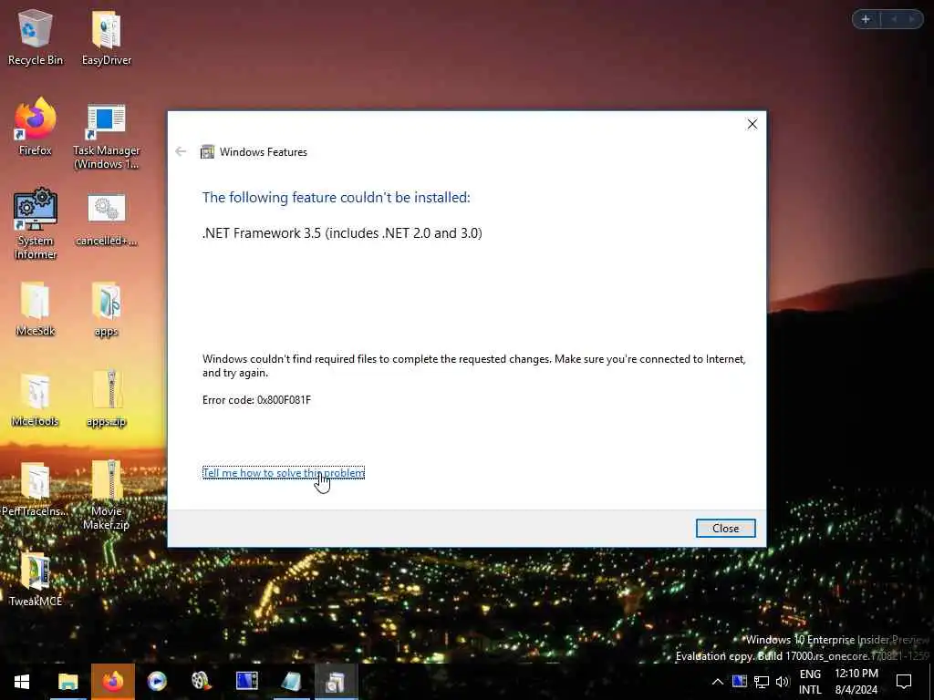
Task: Click the blue tray application icon
Action: 739,681
